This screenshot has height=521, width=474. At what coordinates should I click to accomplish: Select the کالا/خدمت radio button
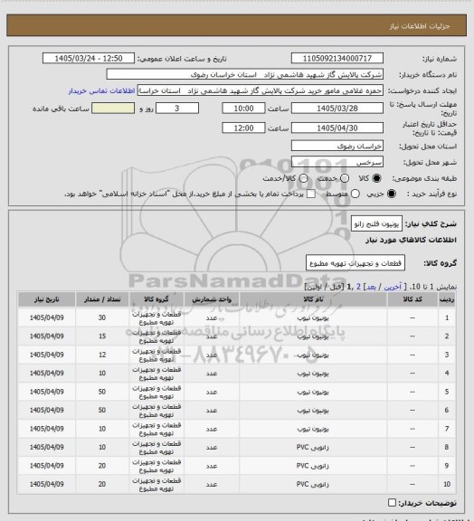[303, 178]
